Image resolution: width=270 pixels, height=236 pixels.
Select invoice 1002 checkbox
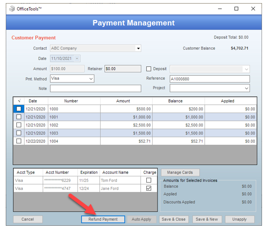[19, 125]
